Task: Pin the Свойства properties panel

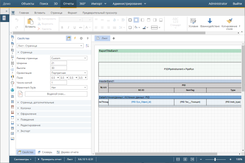Action: click(x=88, y=38)
